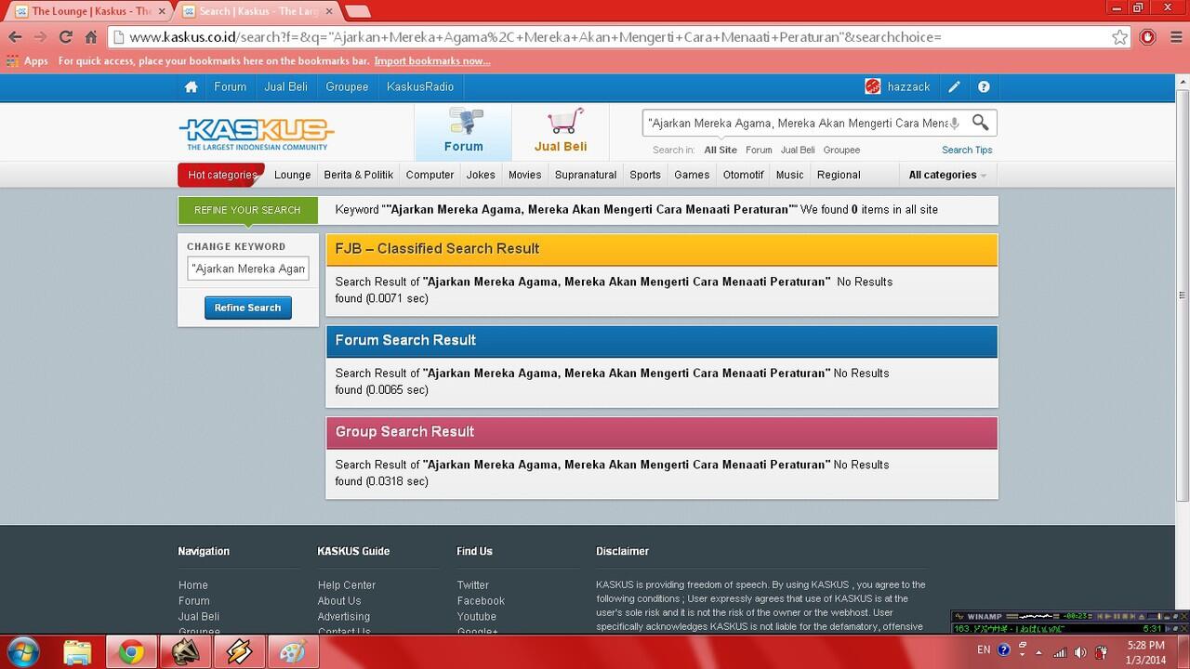Open Hot categories
This screenshot has width=1190, height=669.
pos(222,175)
